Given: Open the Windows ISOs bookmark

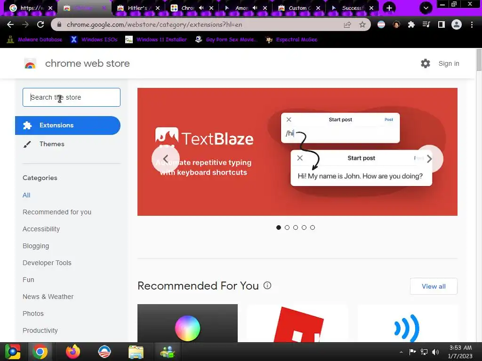Looking at the screenshot, I should pos(94,39).
